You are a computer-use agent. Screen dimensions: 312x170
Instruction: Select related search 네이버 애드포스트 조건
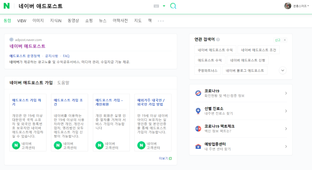point(259,50)
